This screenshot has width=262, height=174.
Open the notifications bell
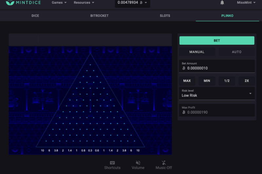pos(222,3)
